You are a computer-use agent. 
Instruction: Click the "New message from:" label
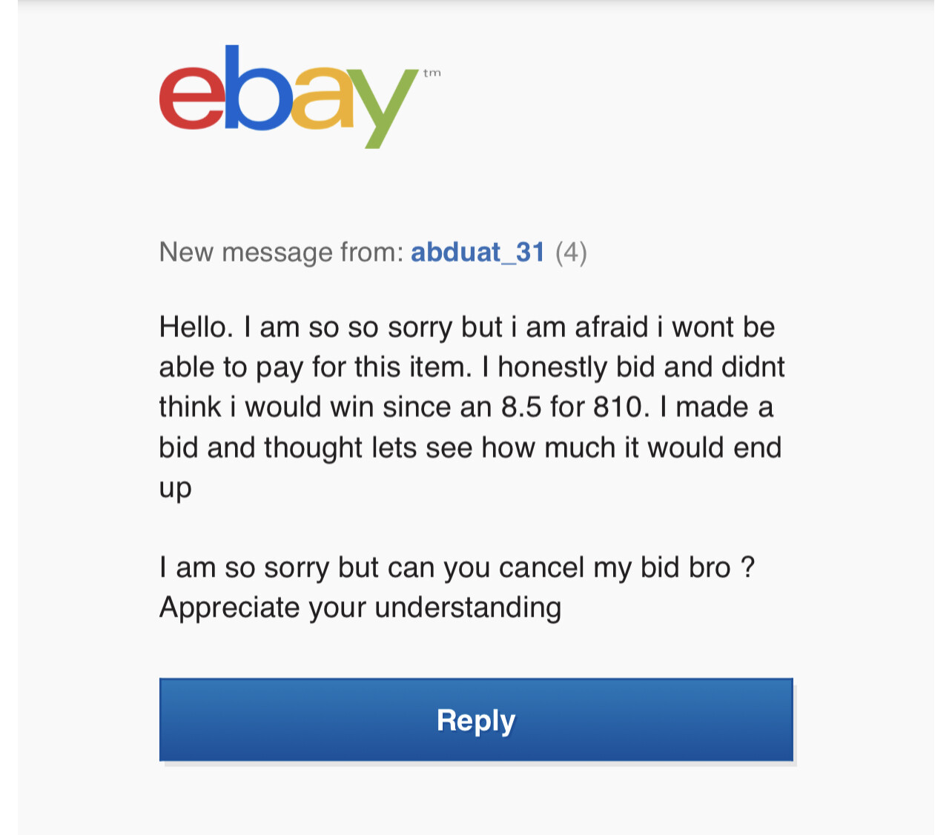point(281,252)
